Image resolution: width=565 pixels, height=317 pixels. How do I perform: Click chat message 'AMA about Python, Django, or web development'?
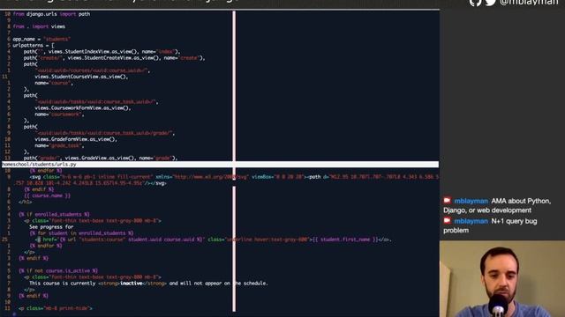coord(497,205)
